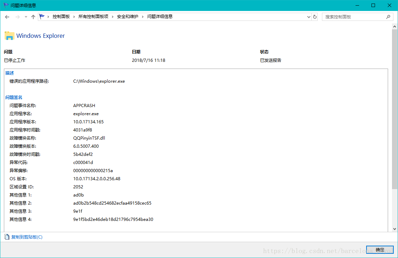This screenshot has height=258, width=398.
Task: Select value ad0b2b548cd254682ecfaa49158cec65
Action: click(112, 203)
